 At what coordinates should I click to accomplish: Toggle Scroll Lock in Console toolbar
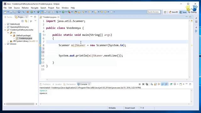(x=155, y=84)
